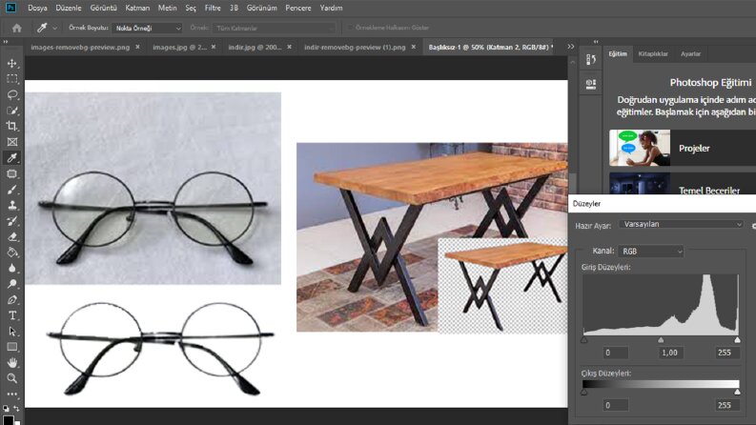This screenshot has height=425, width=756.
Task: Select the Spot Healing Brush tool
Action: [12, 174]
